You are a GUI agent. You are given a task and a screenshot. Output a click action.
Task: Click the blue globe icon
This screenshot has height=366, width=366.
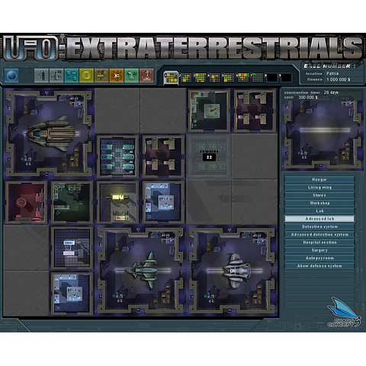(11, 75)
